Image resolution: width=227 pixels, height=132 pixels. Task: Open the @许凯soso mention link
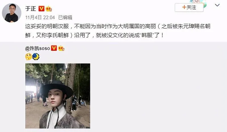(x=37, y=48)
